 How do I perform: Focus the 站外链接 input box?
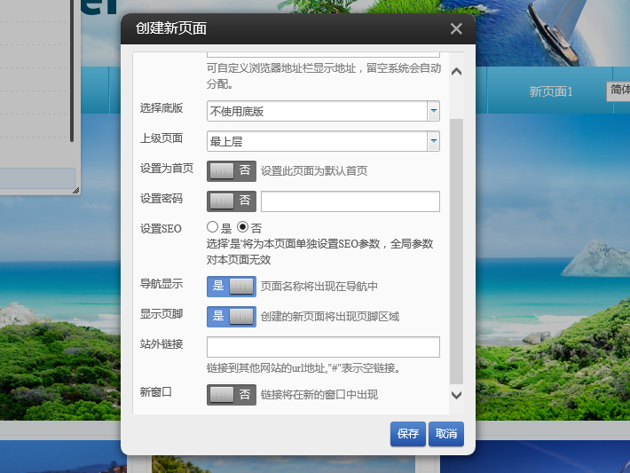pyautogui.click(x=323, y=347)
